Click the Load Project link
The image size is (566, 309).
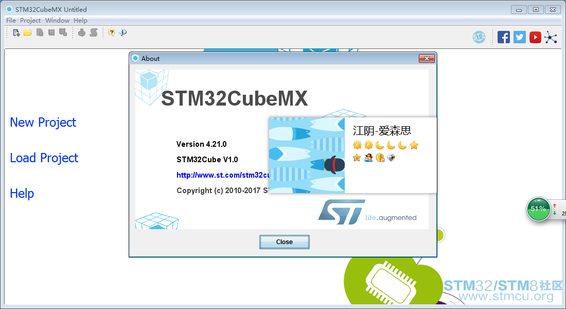click(44, 158)
